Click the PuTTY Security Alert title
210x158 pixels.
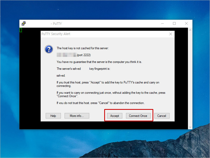(56, 34)
